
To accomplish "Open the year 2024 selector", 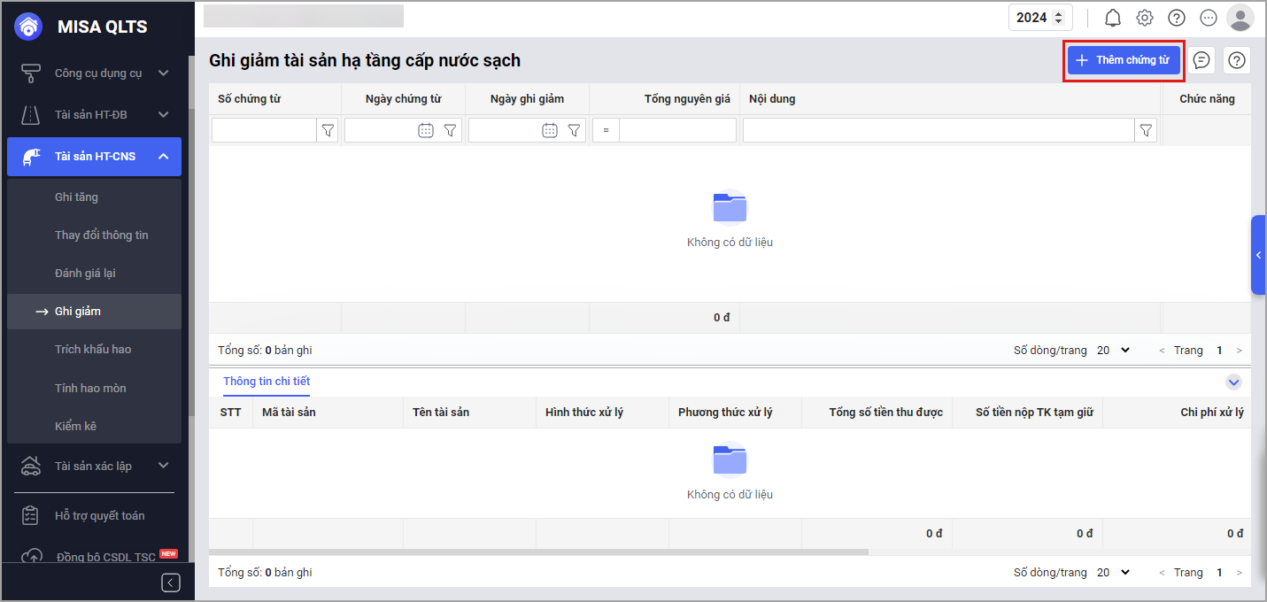I will tap(1040, 18).
